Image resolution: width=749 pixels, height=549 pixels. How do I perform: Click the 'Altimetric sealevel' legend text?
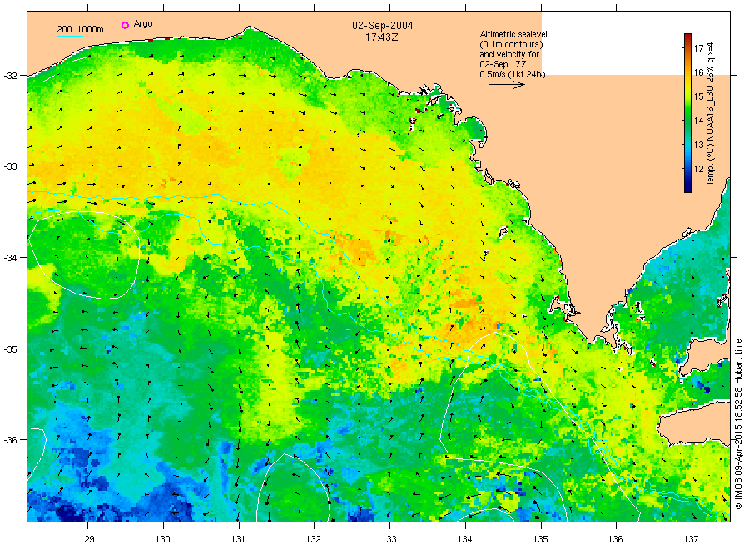click(x=513, y=34)
